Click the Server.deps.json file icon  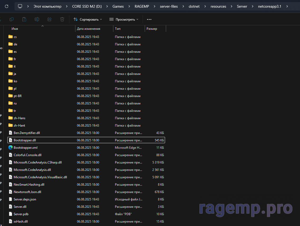[11, 199]
